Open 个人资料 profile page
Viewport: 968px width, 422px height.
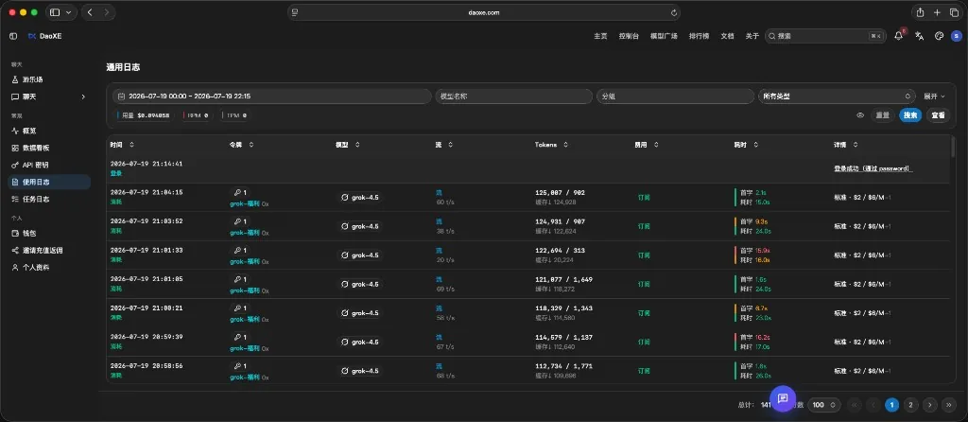(x=36, y=268)
